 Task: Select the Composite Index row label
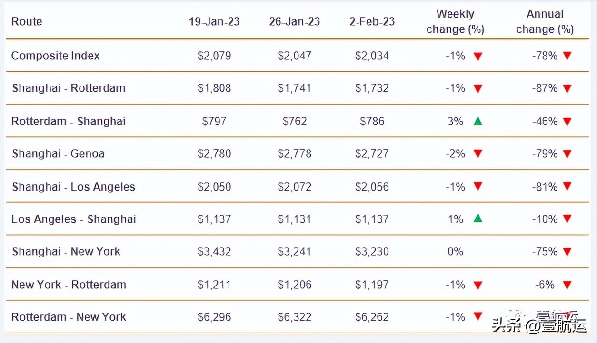point(55,56)
